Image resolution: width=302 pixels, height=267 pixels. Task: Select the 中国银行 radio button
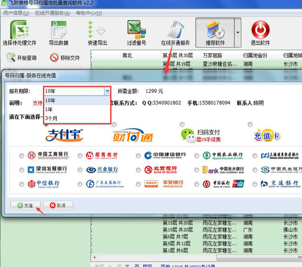(197, 184)
